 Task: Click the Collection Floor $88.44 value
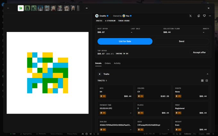point(167,32)
